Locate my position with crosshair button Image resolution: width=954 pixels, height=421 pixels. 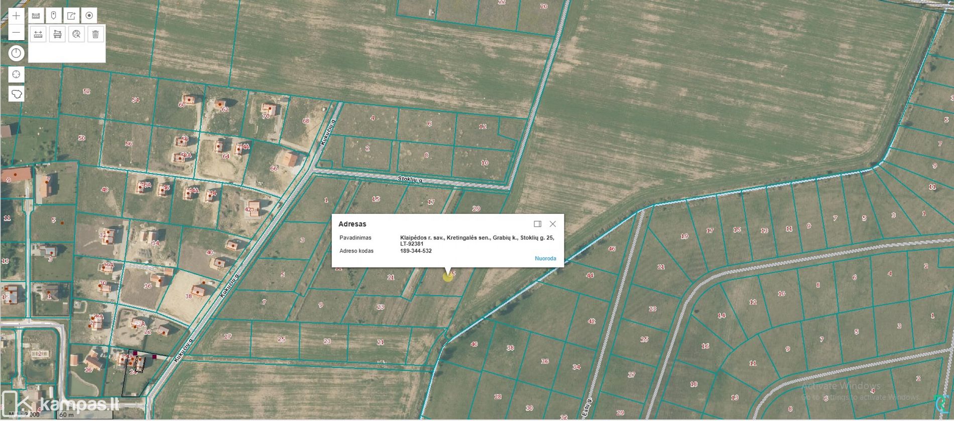[16, 75]
